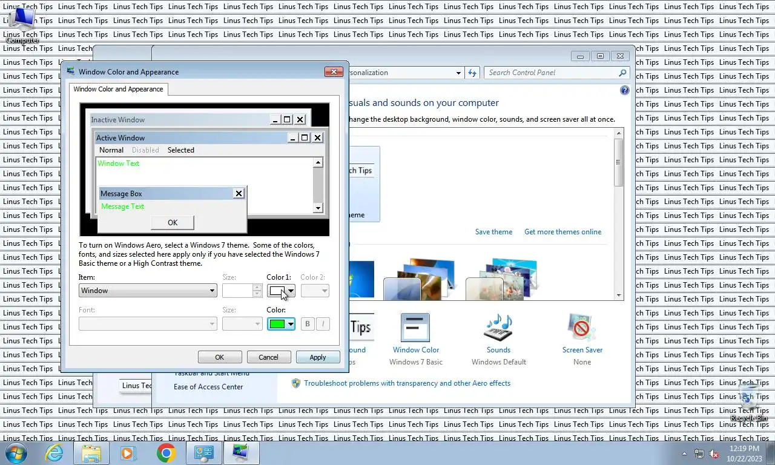775x465 pixels.
Task: Click the Window Text preview label
Action: coord(118,163)
